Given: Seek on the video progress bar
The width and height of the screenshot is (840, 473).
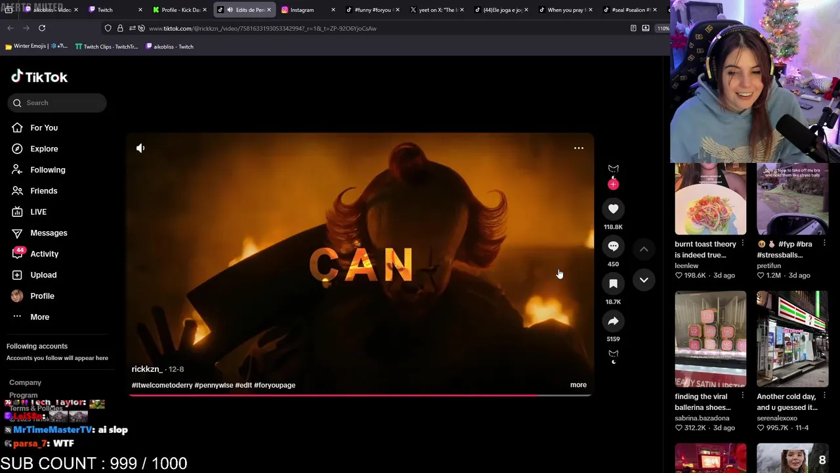Looking at the screenshot, I should (x=360, y=395).
